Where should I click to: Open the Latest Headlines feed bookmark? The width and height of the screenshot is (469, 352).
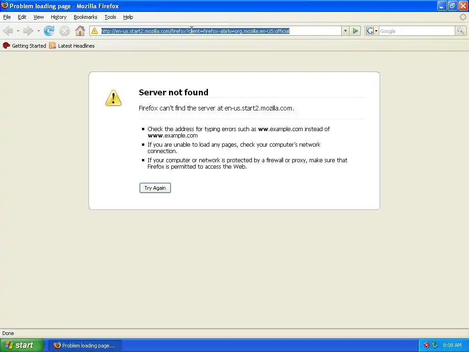pyautogui.click(x=72, y=46)
